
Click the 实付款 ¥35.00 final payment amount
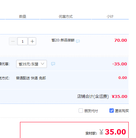(106, 132)
